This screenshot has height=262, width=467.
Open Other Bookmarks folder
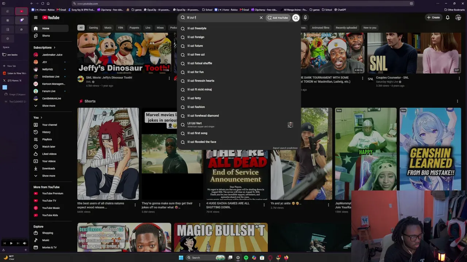click(x=455, y=10)
